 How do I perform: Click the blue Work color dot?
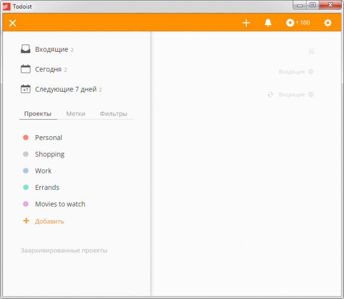coord(26,171)
